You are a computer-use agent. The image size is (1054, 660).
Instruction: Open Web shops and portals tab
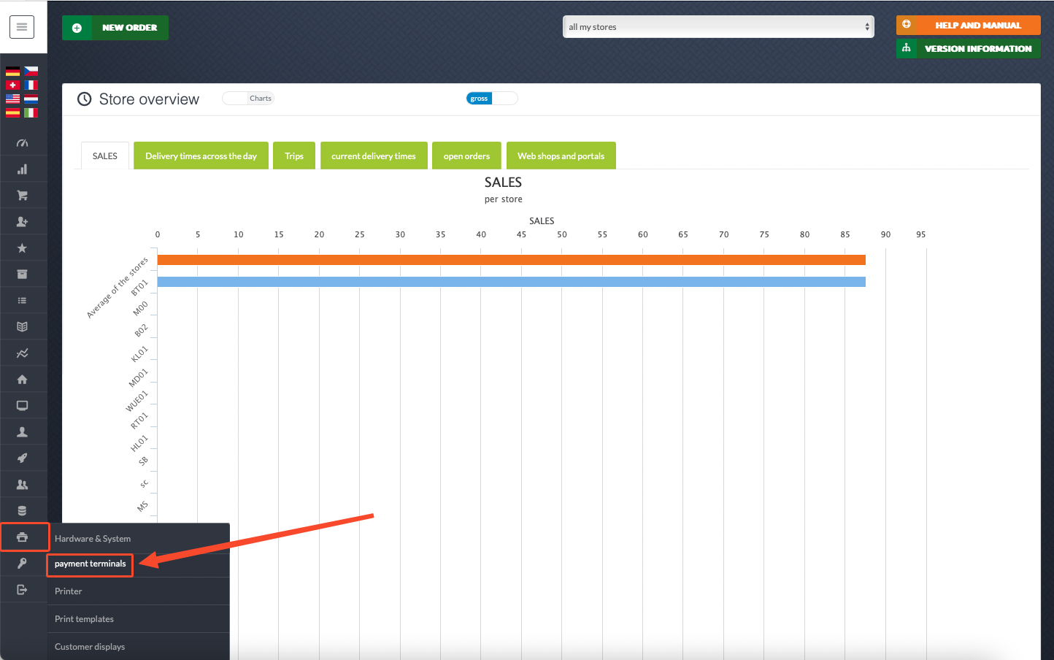[x=561, y=156]
